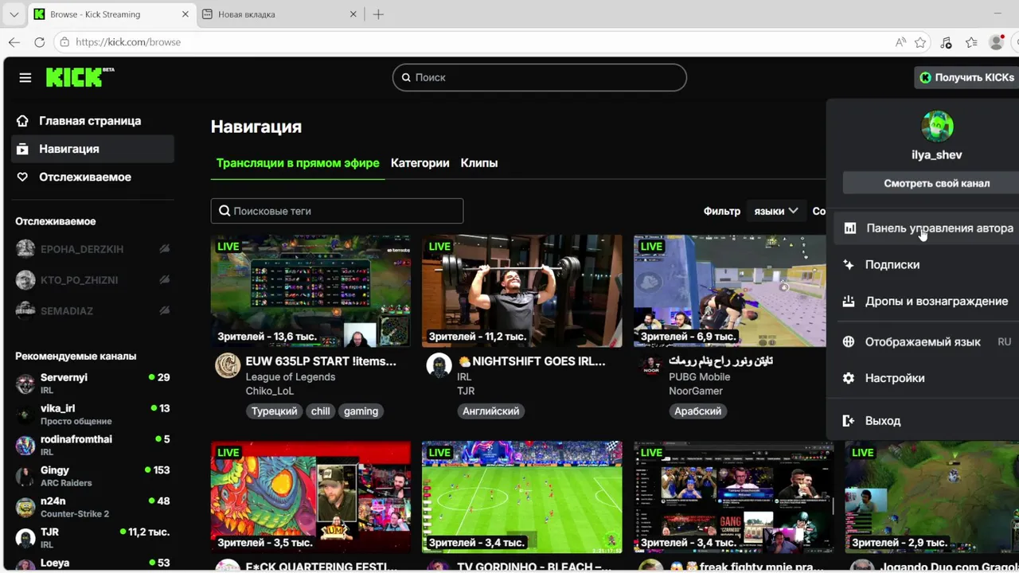
Task: Click the Английский tag
Action: pyautogui.click(x=490, y=411)
